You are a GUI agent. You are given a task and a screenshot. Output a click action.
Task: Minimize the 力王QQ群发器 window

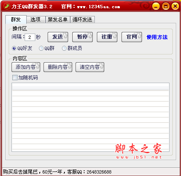(156, 7)
